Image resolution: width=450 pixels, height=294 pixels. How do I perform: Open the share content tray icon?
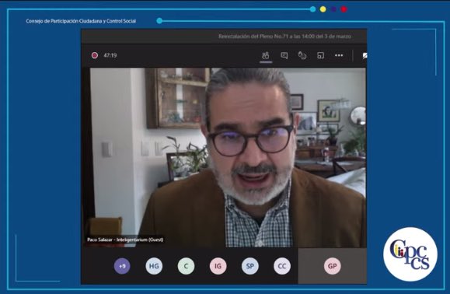pos(320,55)
